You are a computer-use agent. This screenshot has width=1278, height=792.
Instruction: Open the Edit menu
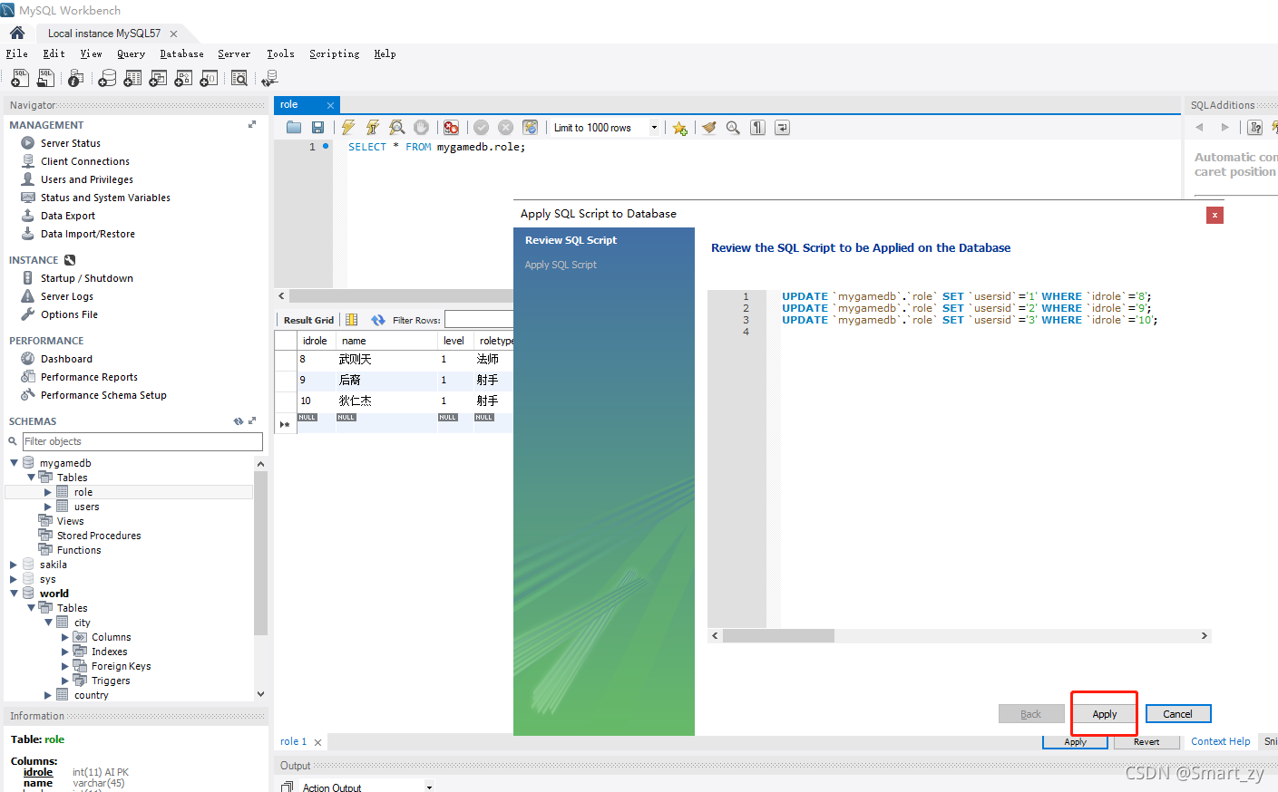point(54,54)
